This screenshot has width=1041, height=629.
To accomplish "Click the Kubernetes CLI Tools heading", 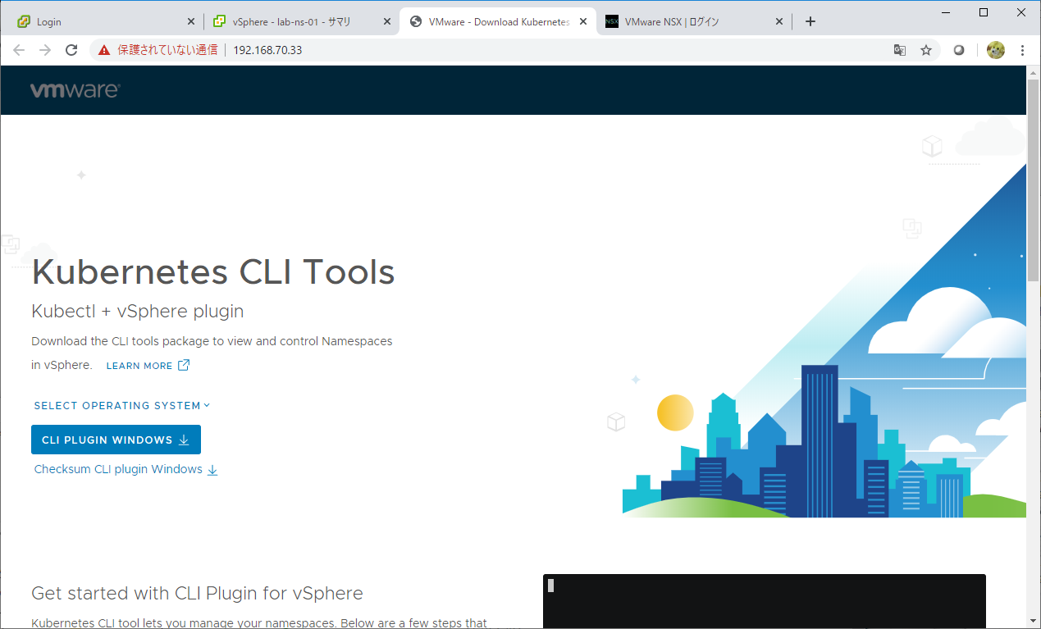I will 213,272.
